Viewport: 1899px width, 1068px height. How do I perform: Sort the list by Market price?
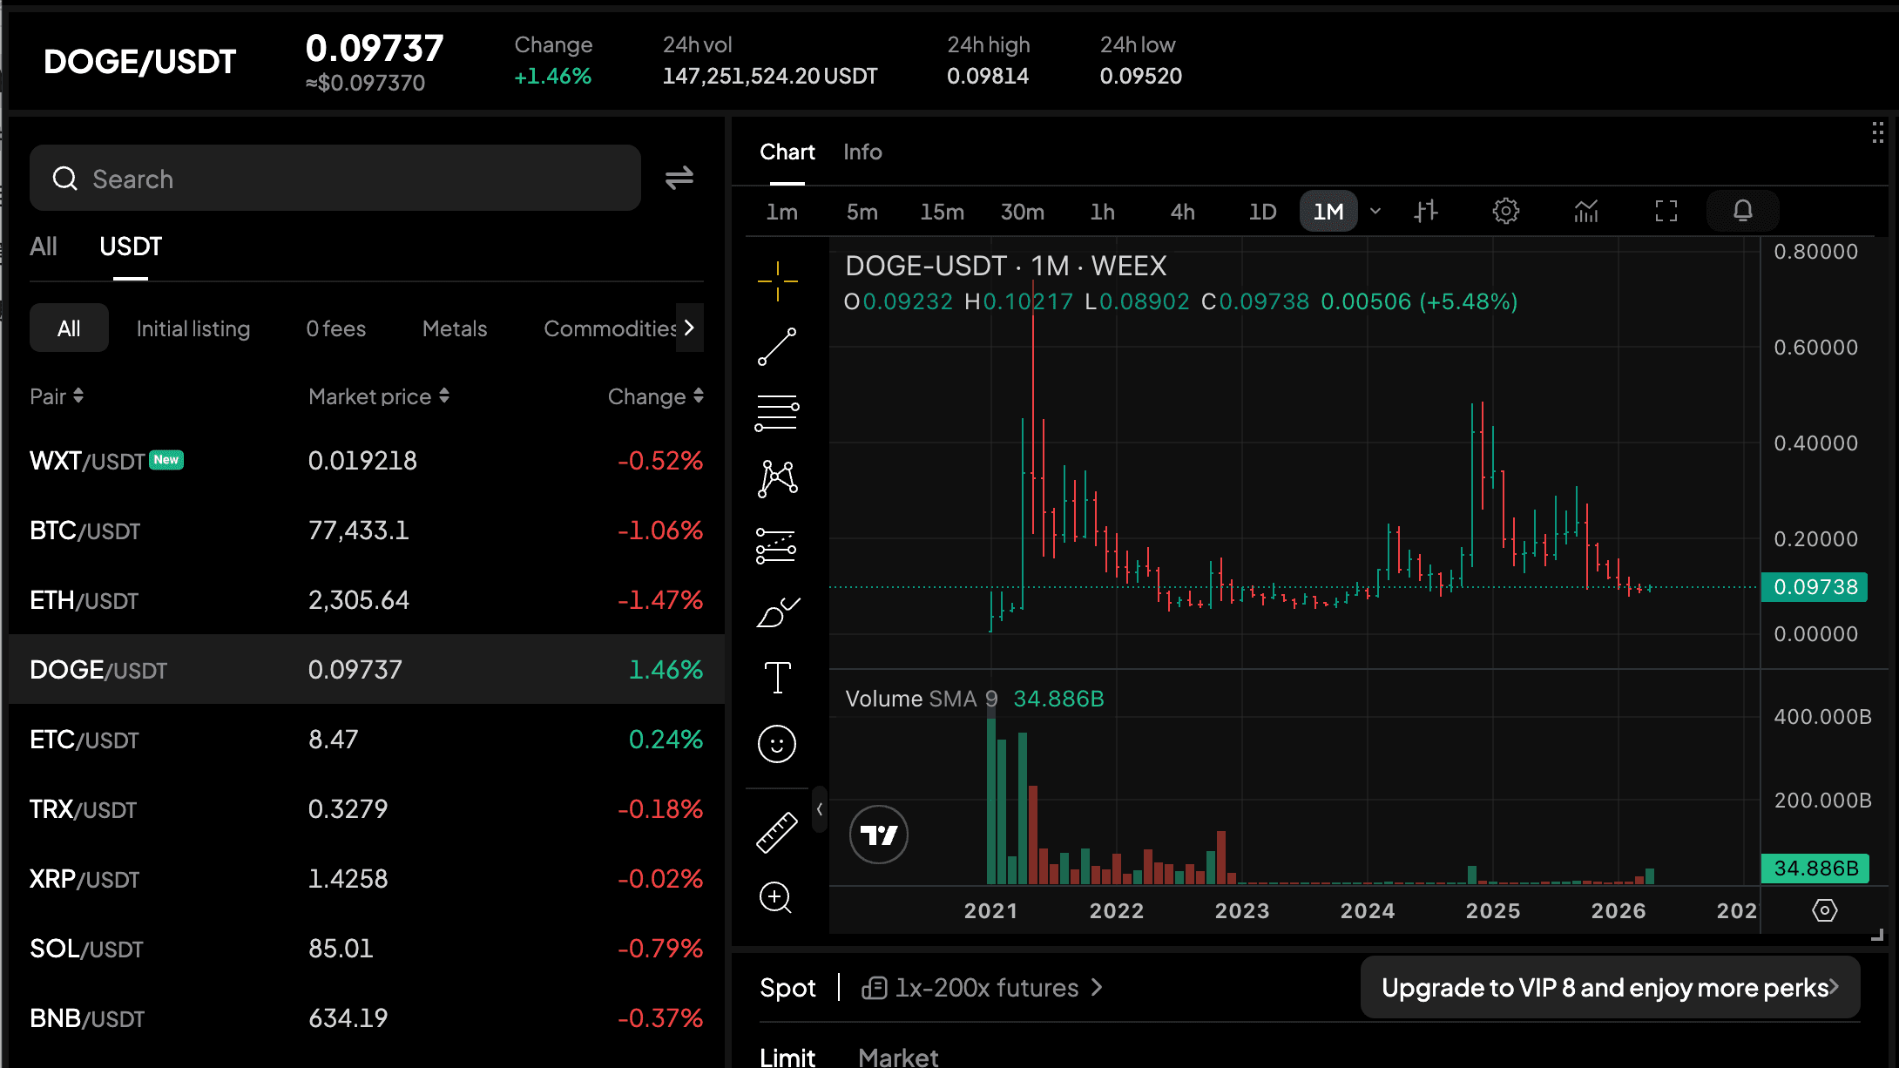(x=379, y=396)
